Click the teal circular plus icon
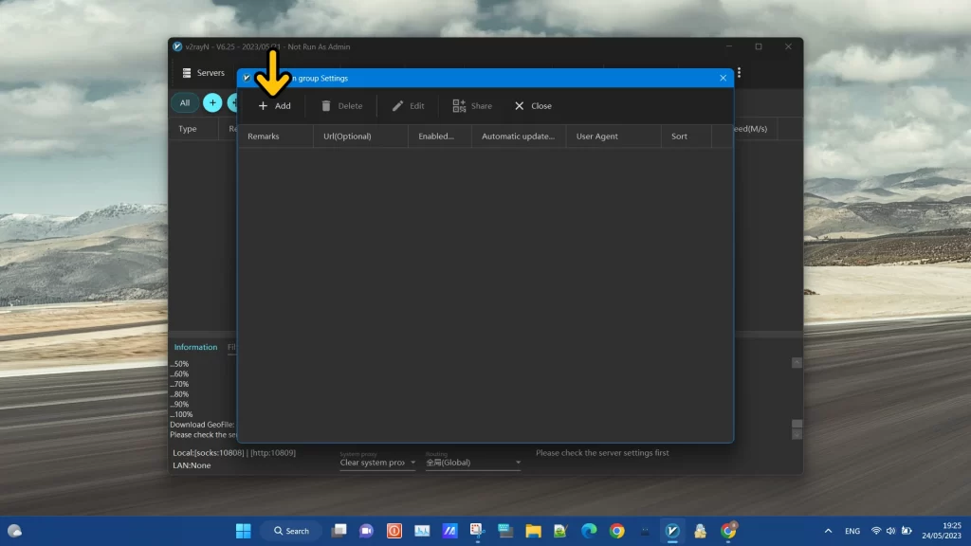 point(212,102)
